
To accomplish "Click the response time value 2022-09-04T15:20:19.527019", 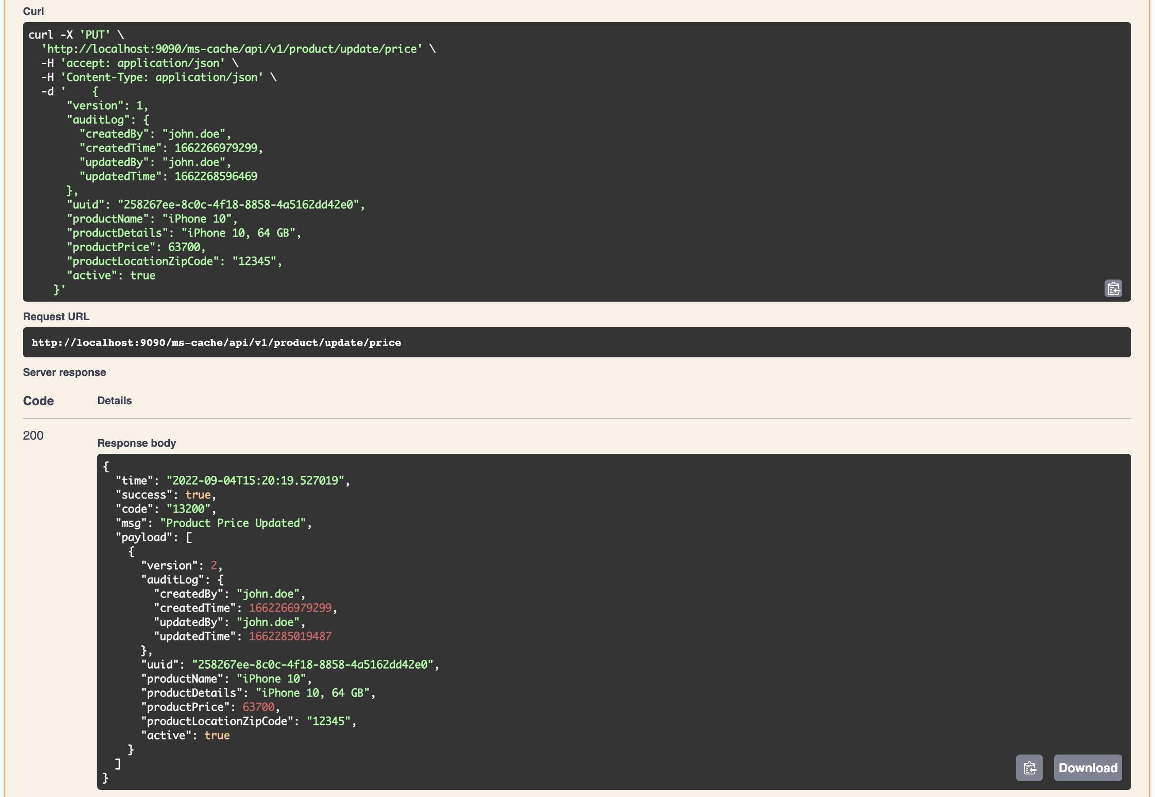I will click(255, 480).
